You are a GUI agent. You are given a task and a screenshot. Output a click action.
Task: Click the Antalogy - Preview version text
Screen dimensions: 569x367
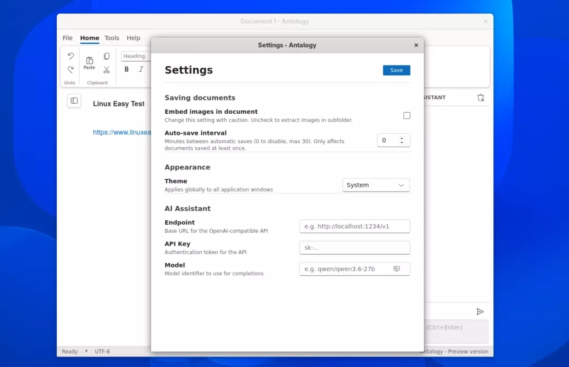(456, 351)
